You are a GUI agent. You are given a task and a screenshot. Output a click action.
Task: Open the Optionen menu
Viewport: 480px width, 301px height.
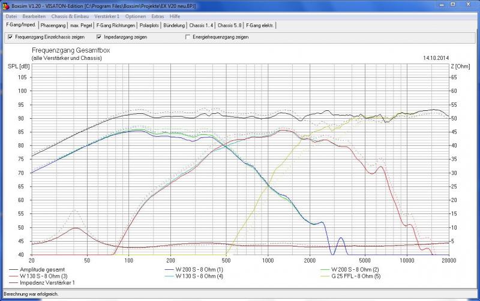click(136, 17)
